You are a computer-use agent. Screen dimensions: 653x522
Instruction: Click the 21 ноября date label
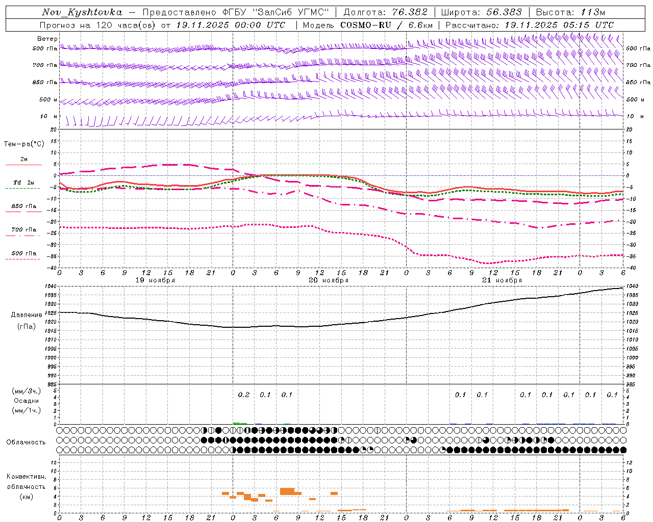(502, 280)
